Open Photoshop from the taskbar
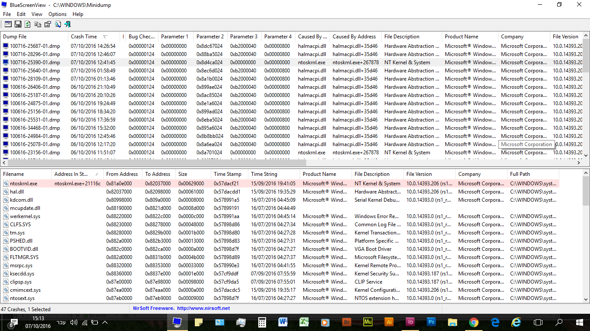The width and height of the screenshot is (590, 331). 431,322
